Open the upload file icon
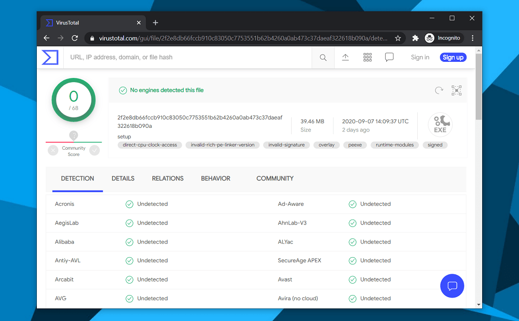 345,57
